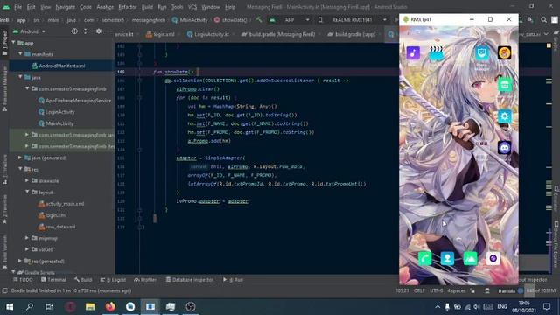
Task: Switch to build.gradle (app) tab
Action: click(354, 34)
